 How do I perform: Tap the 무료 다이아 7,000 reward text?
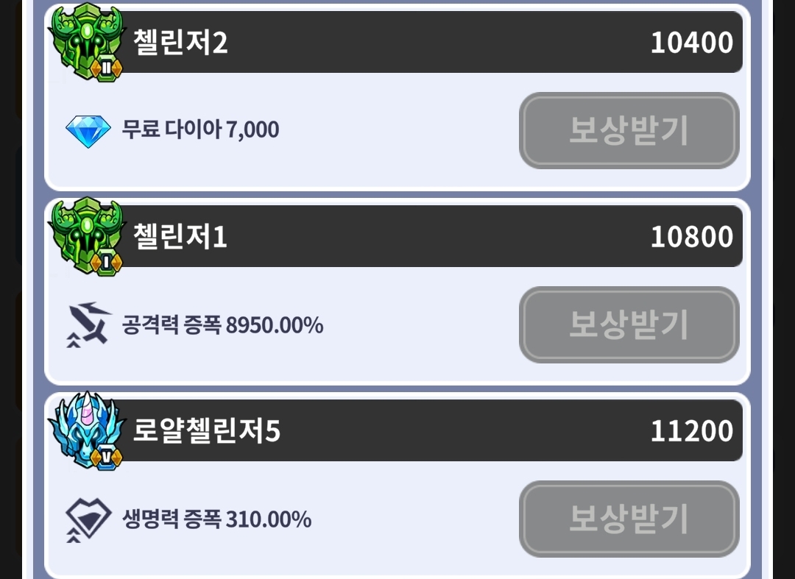200,130
